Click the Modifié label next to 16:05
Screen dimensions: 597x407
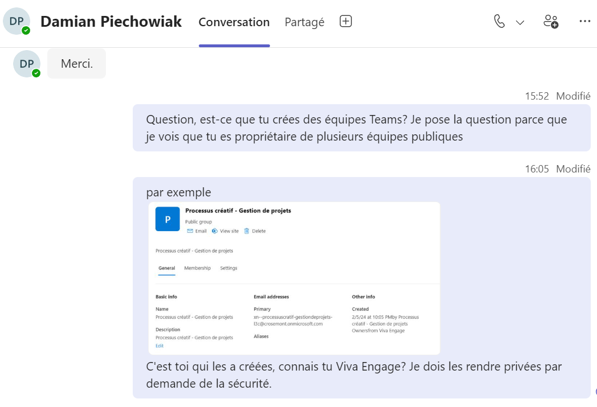573,169
